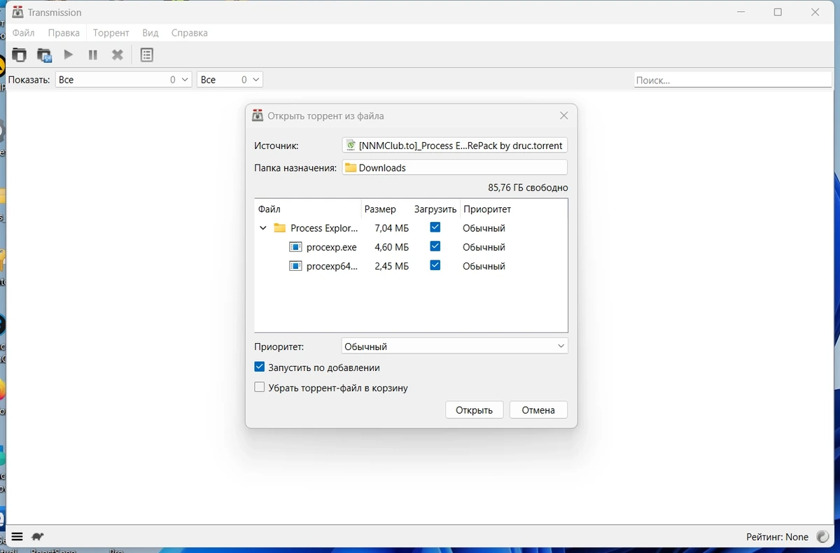Remove the torrent with the X toolbar icon
The height and width of the screenshot is (553, 840).
point(118,55)
